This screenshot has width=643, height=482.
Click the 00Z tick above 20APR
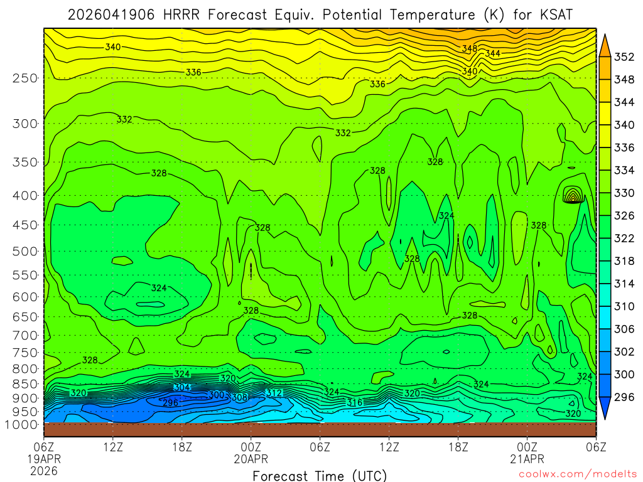click(x=251, y=446)
